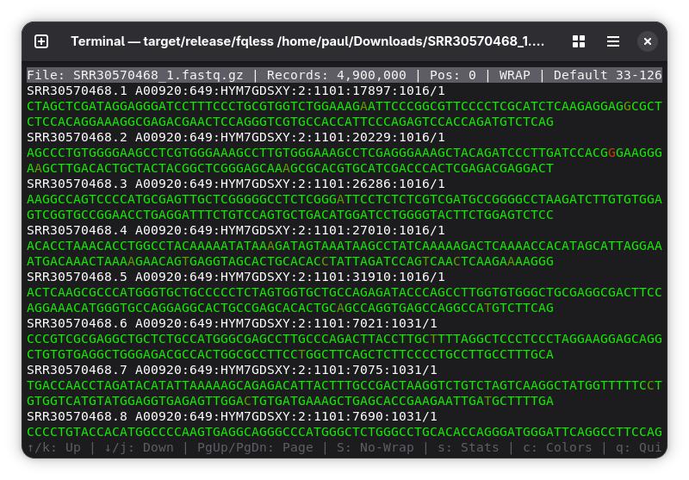Click the 'PgUp/PgDn: Page' help hint

(255, 448)
